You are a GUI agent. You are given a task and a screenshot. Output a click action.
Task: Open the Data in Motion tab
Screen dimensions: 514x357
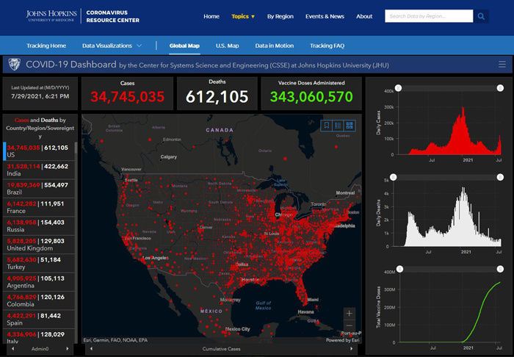tap(275, 46)
